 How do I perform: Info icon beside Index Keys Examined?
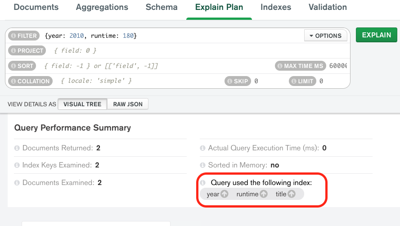[17, 165]
